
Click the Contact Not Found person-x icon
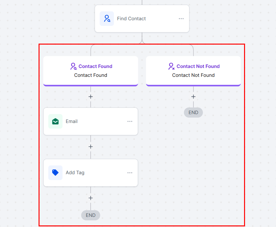pos(171,66)
